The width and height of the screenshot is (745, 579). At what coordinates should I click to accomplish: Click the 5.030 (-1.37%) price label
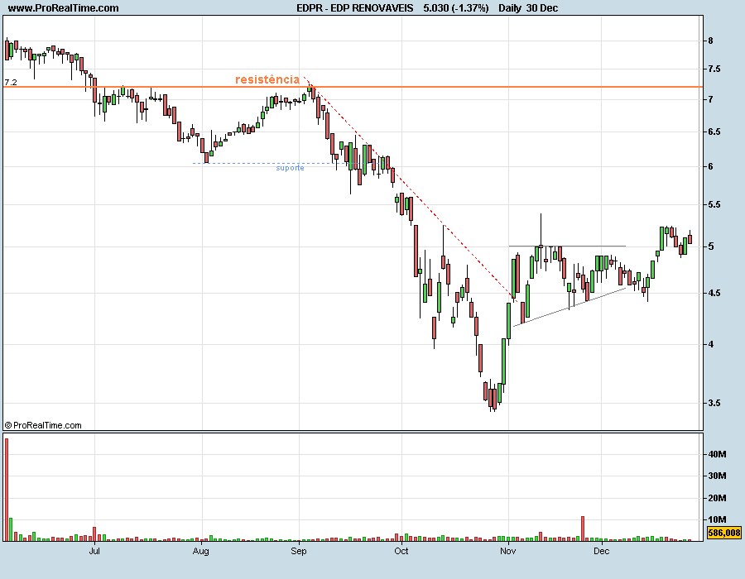(456, 8)
